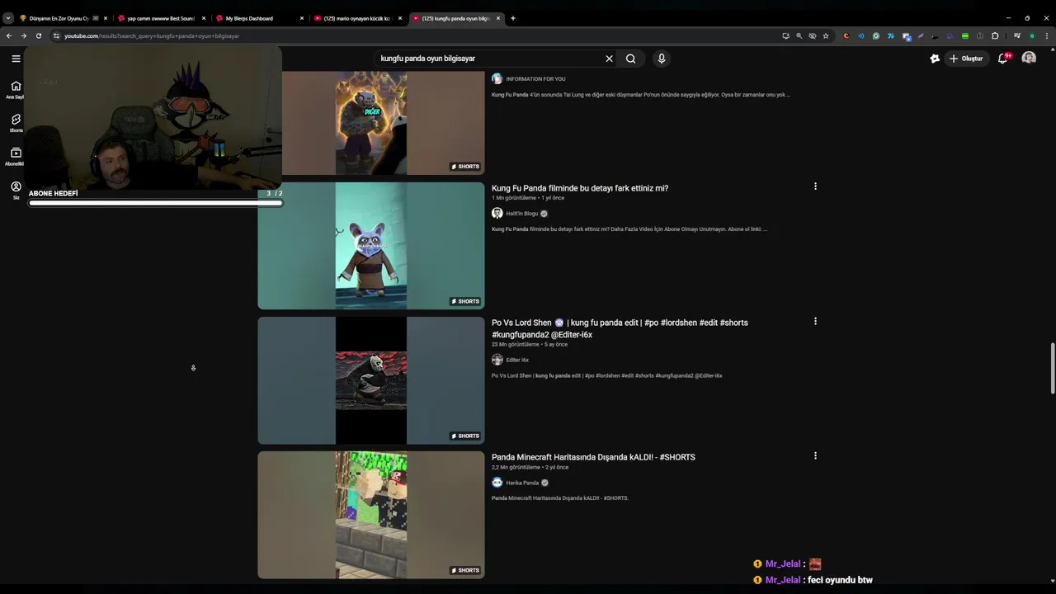Image resolution: width=1056 pixels, height=594 pixels.
Task: Open media control playlist icon in toolbar
Action: coord(1017,35)
